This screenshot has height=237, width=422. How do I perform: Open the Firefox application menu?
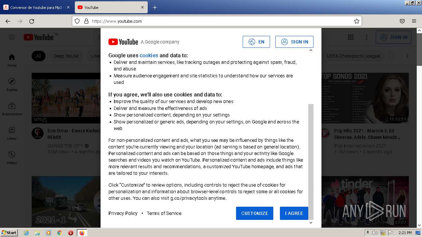414,21
